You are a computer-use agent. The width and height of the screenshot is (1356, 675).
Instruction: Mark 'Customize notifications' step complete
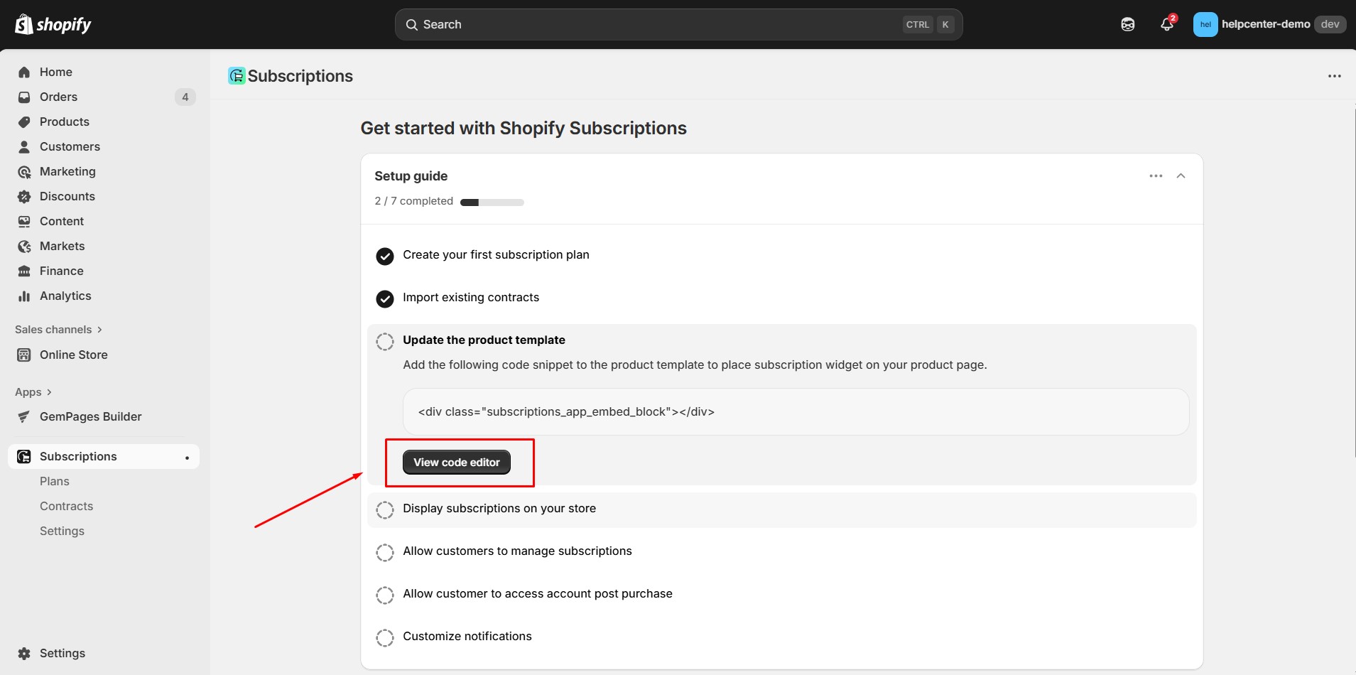pyautogui.click(x=385, y=637)
